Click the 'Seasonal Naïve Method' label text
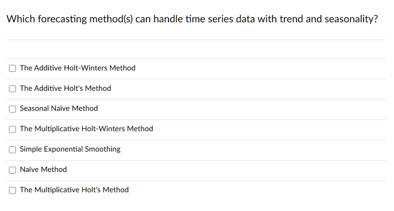 [59, 108]
